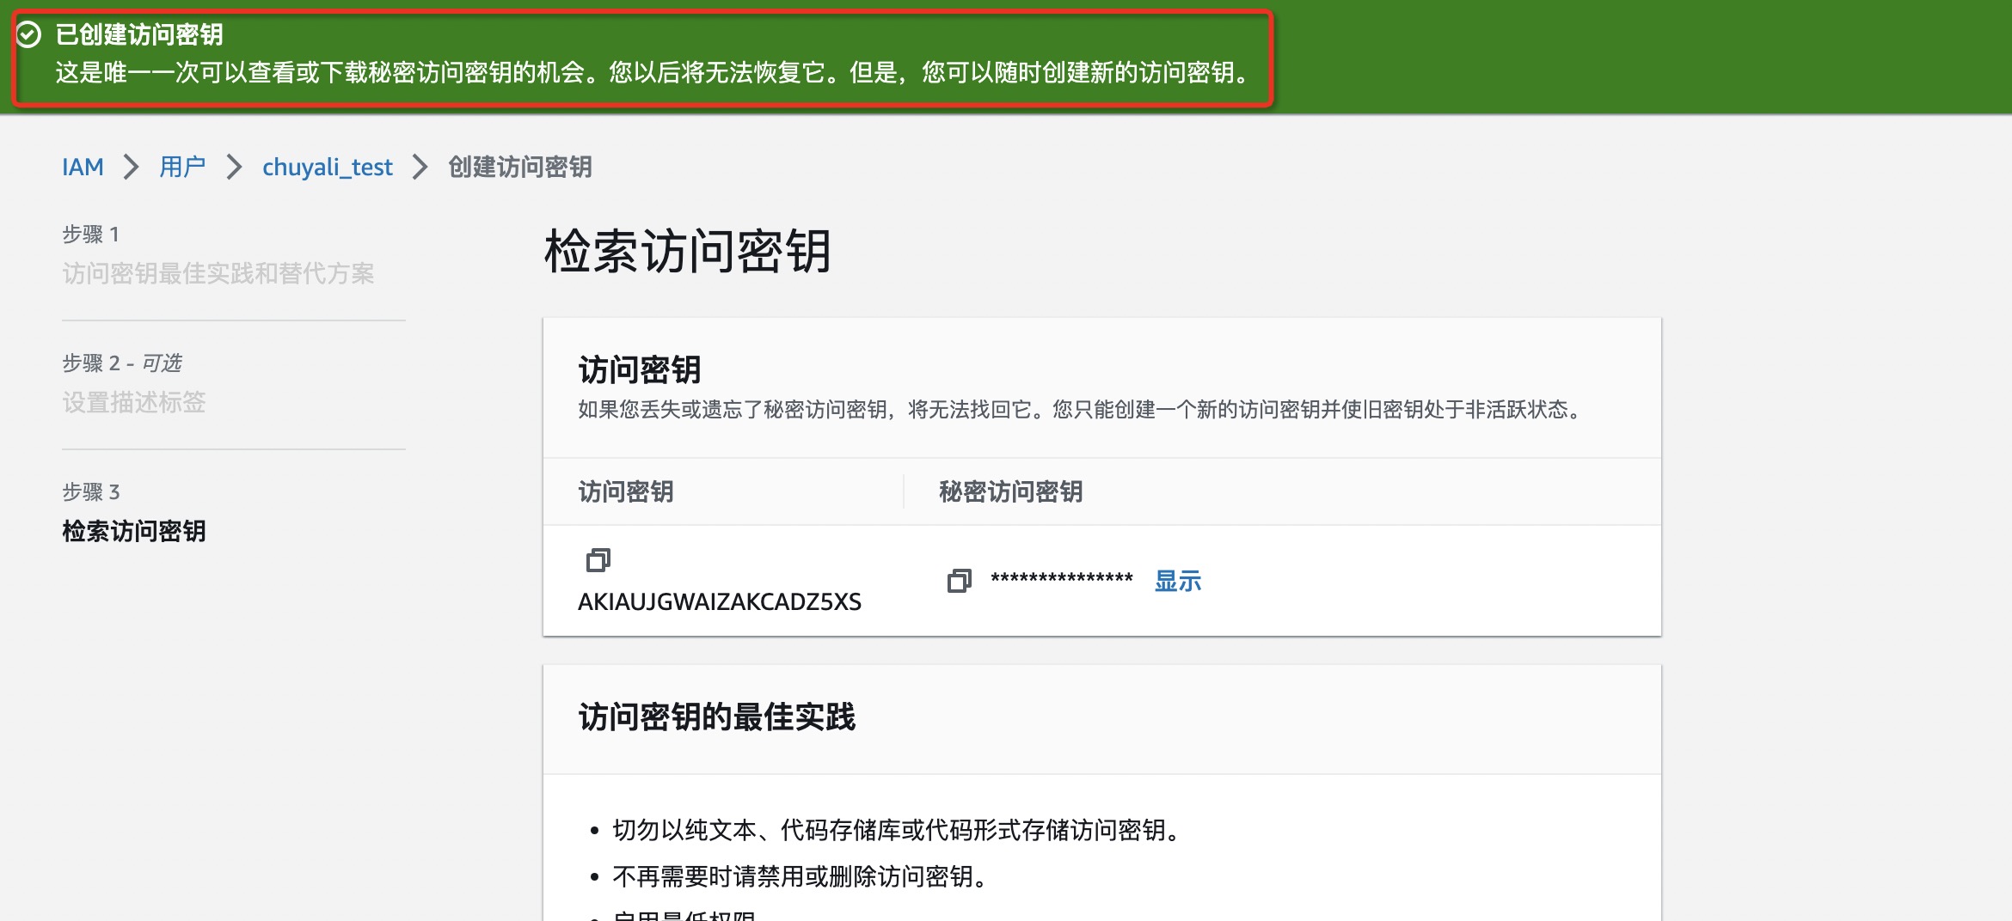Select step 2 设置描述标签
Image resolution: width=2012 pixels, height=921 pixels.
coord(134,402)
